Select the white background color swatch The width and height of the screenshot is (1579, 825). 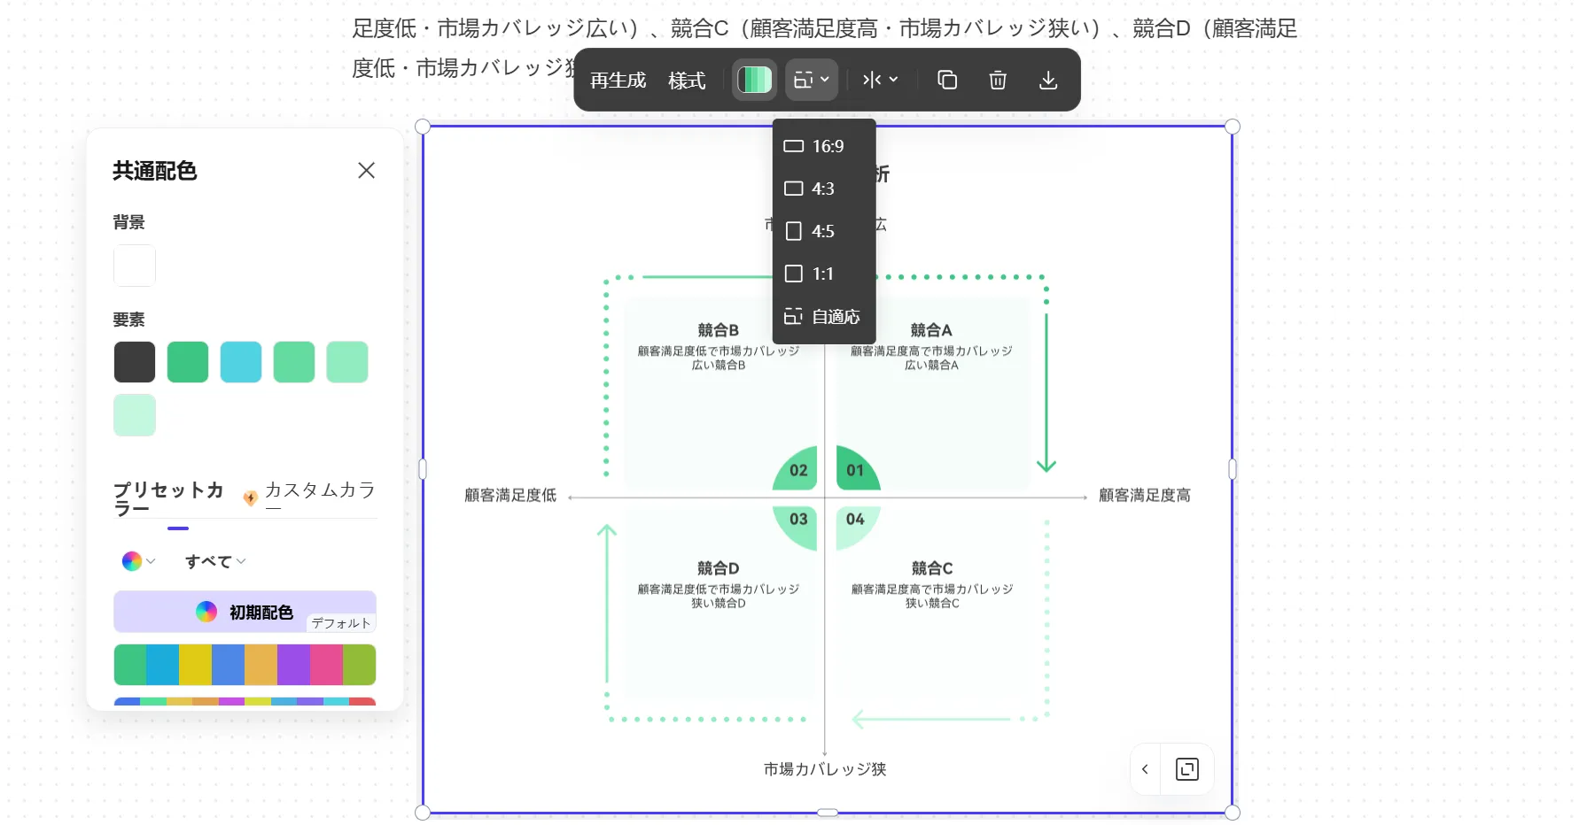click(x=135, y=266)
